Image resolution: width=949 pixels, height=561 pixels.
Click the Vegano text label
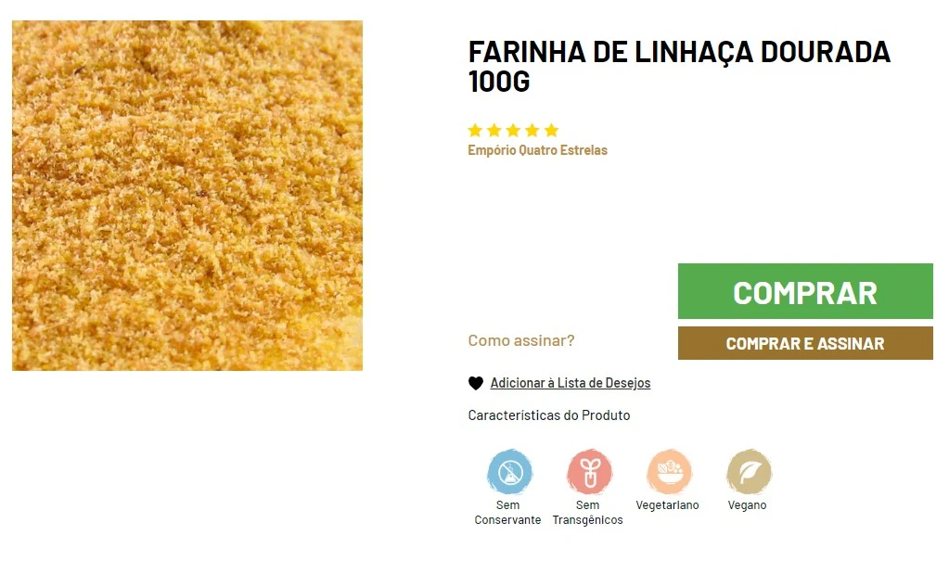[x=747, y=505]
